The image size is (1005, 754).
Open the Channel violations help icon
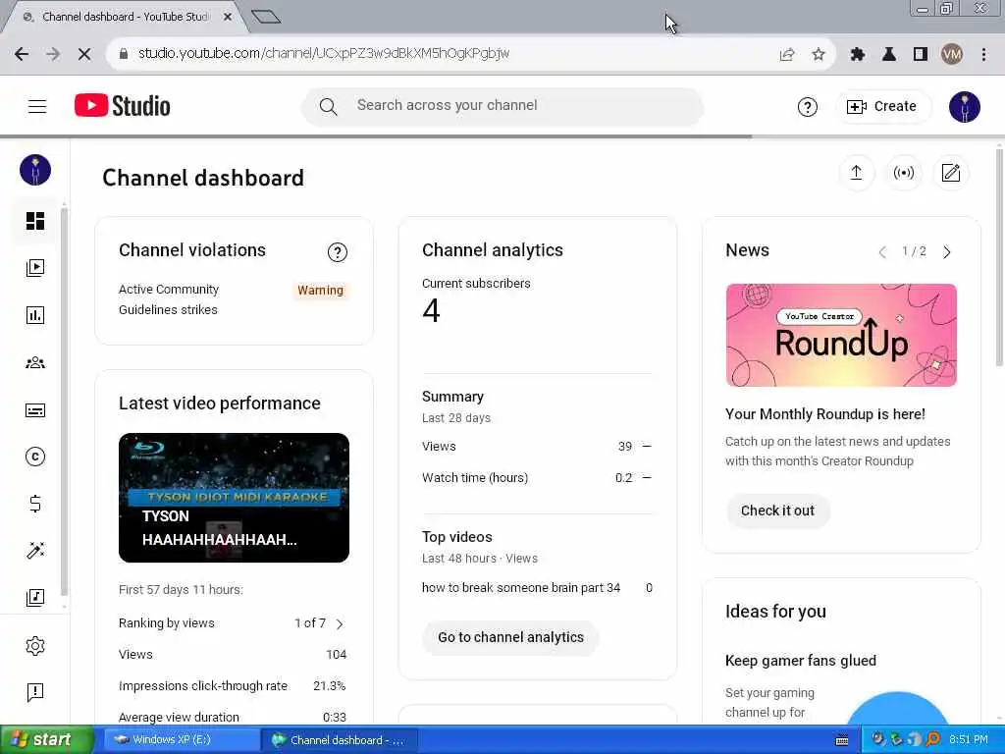338,252
